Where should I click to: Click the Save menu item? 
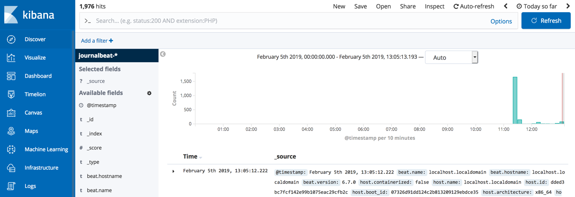tap(360, 6)
